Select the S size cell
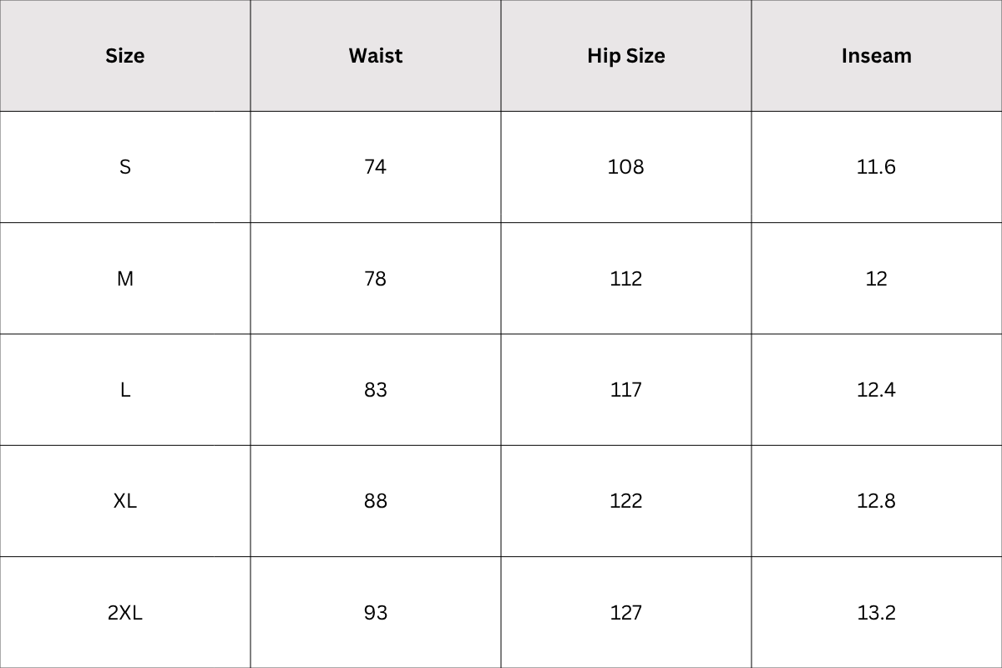Screen dimensions: 1002x668 click(125, 167)
